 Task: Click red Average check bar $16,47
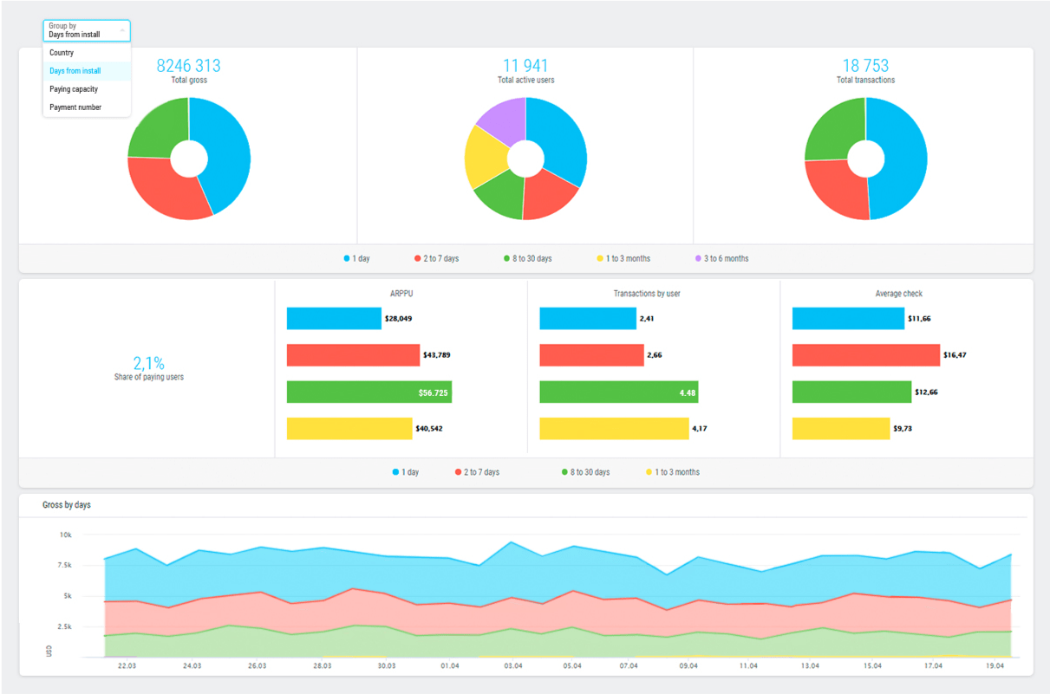(x=865, y=355)
